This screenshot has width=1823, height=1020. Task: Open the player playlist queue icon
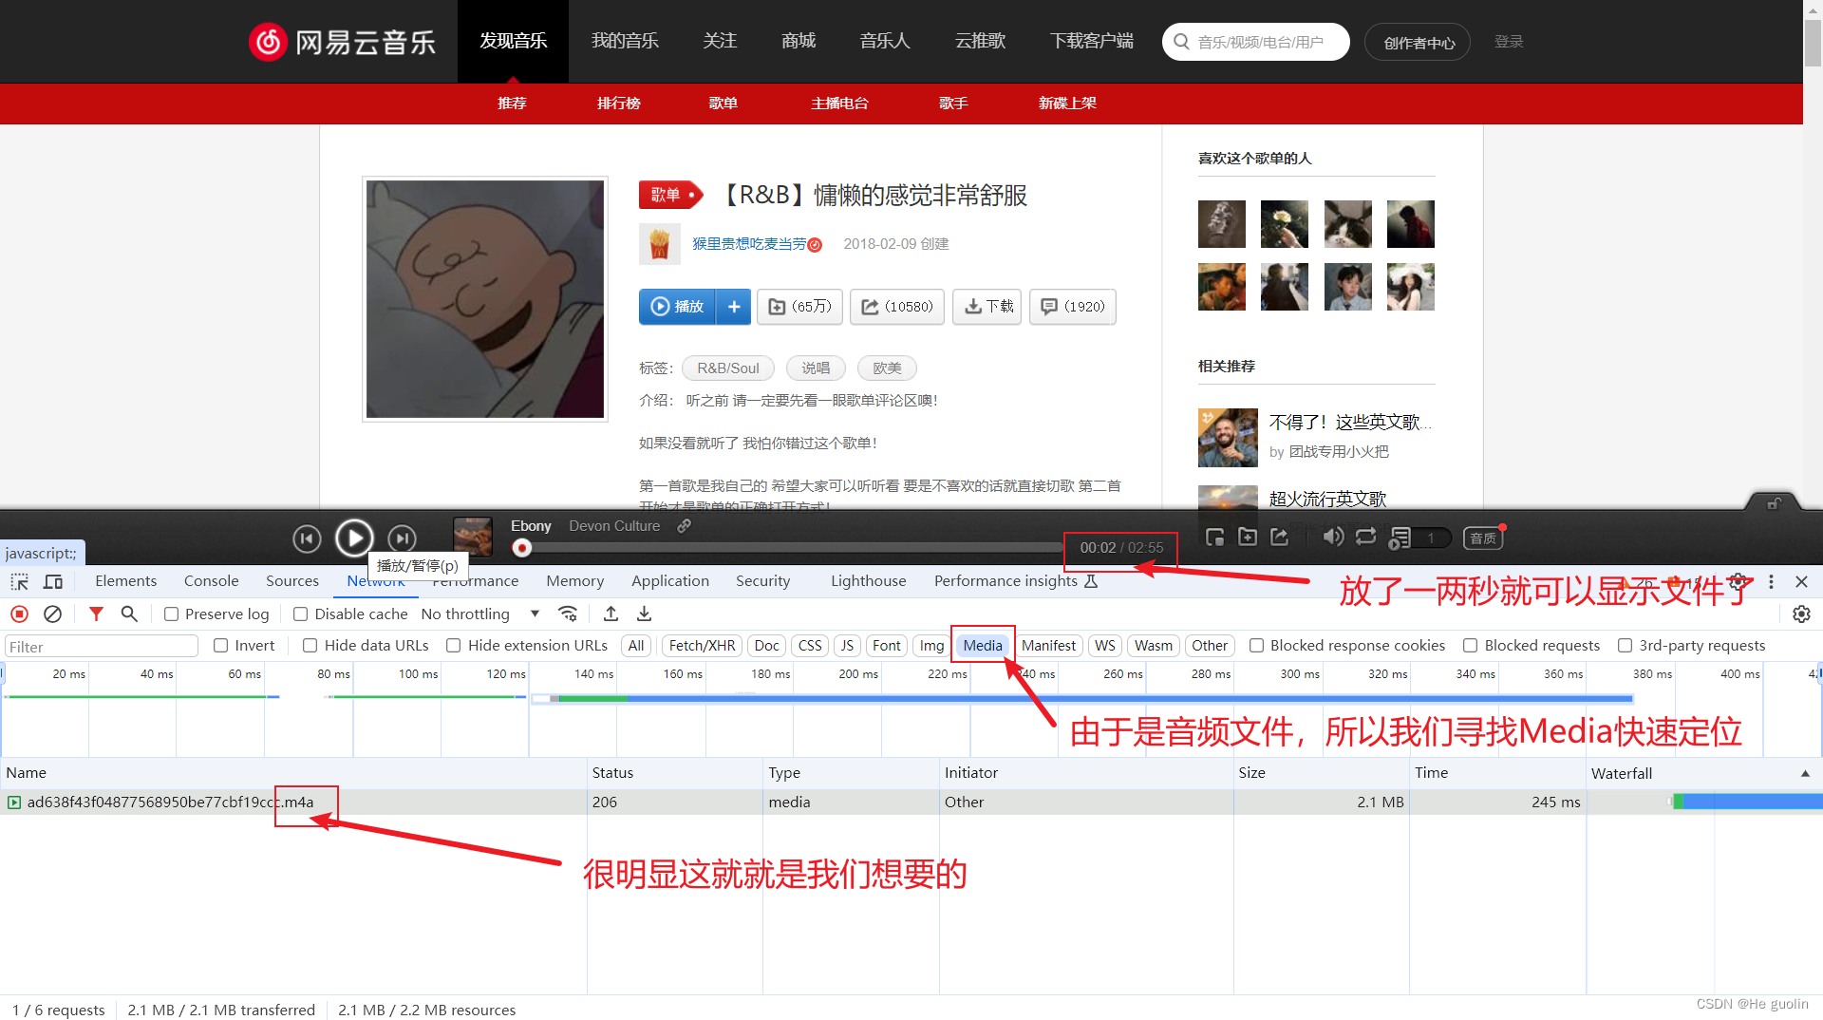[x=1400, y=538]
